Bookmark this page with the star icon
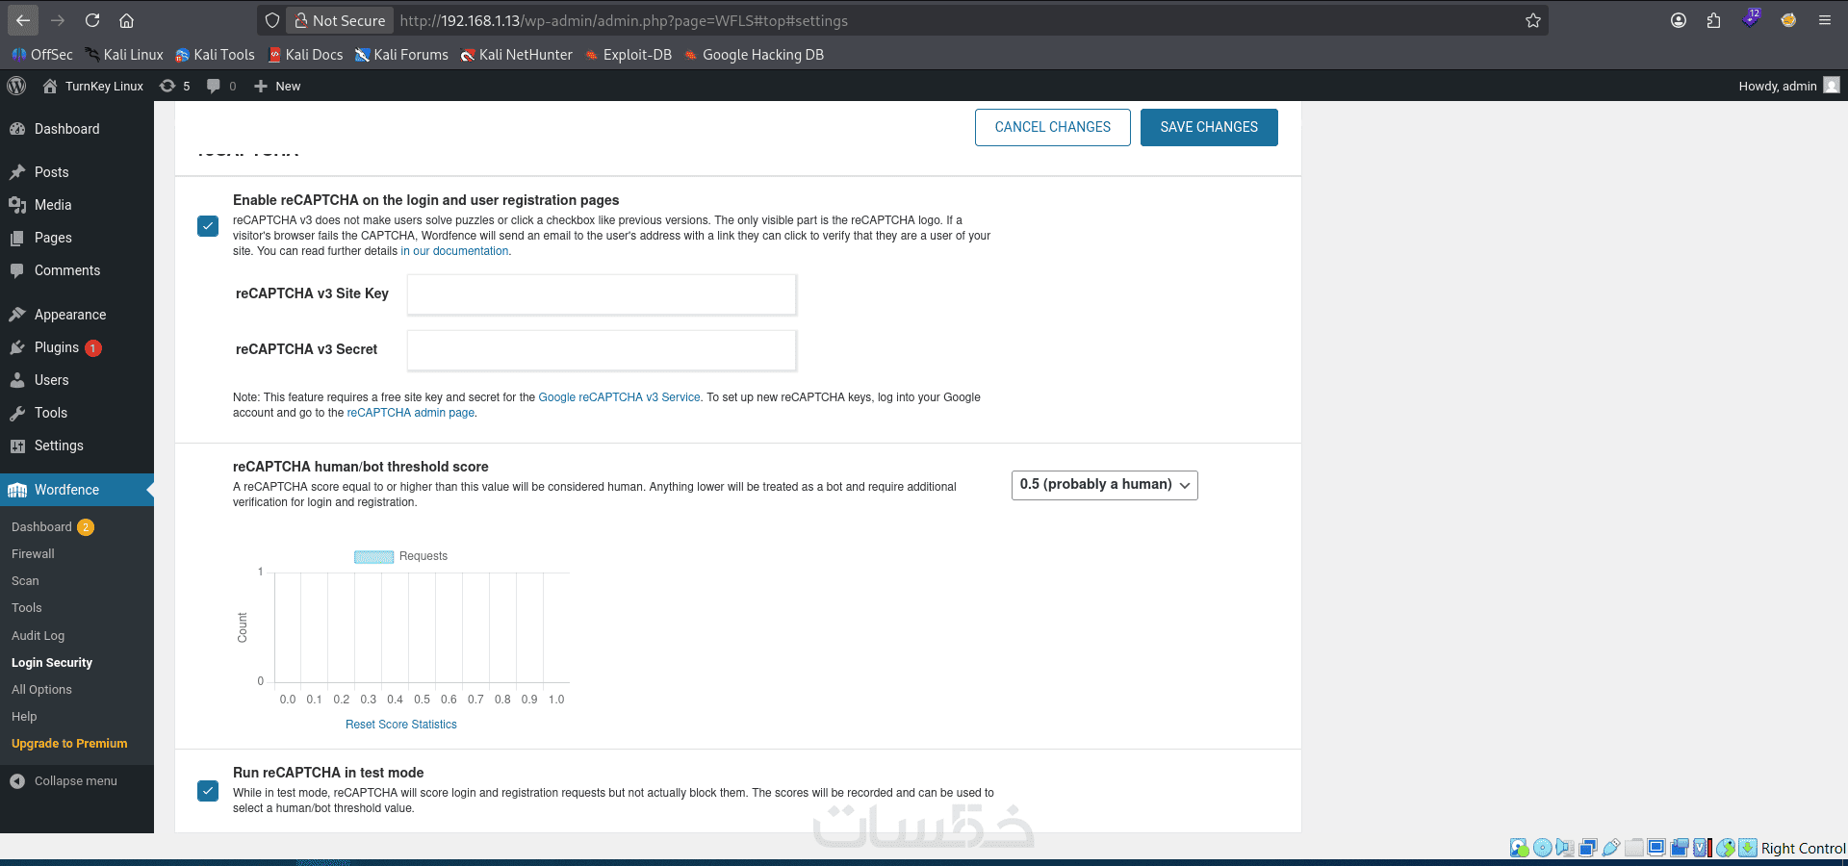Image resolution: width=1848 pixels, height=866 pixels. click(1533, 20)
